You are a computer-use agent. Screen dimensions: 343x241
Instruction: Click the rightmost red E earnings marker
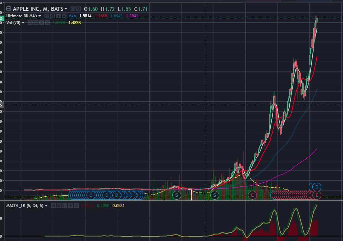click(x=317, y=195)
